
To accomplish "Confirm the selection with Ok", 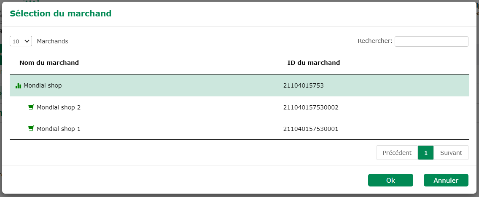I will pyautogui.click(x=390, y=180).
